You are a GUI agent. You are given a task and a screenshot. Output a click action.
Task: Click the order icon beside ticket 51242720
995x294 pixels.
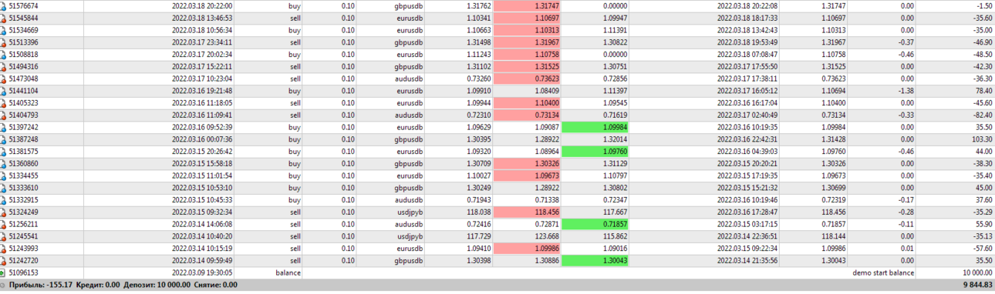(4, 261)
